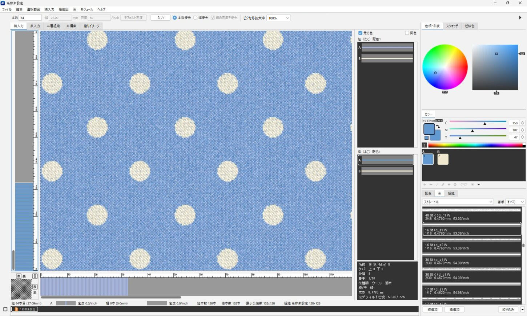Viewport: 527px width, 316px height.
Task: Open the モジュール menu
Action: pyautogui.click(x=87, y=9)
